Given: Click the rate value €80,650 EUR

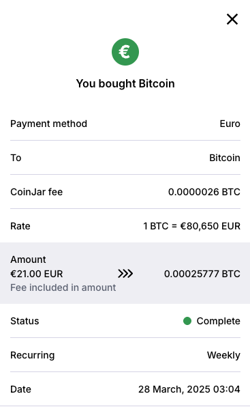Looking at the screenshot, I should [x=210, y=226].
